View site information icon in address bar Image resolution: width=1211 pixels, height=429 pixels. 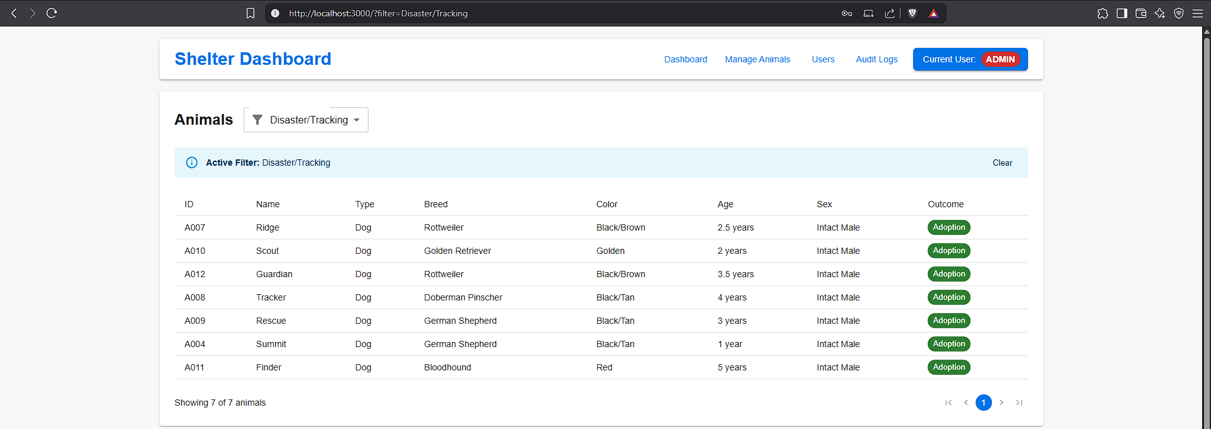click(275, 13)
